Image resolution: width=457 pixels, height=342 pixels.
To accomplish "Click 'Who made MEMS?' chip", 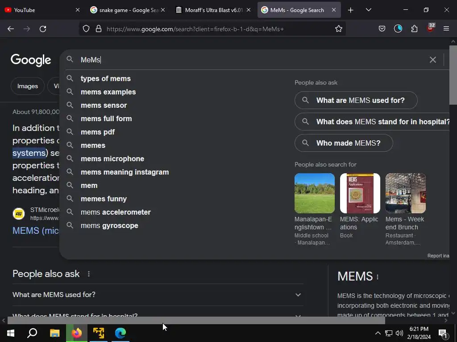I will click(344, 143).
